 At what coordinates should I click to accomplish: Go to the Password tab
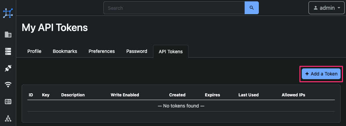[137, 51]
